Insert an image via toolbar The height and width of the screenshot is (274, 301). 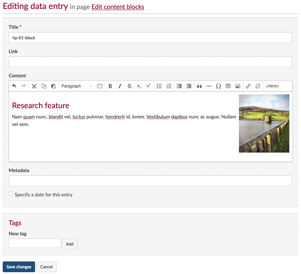[x=238, y=86]
